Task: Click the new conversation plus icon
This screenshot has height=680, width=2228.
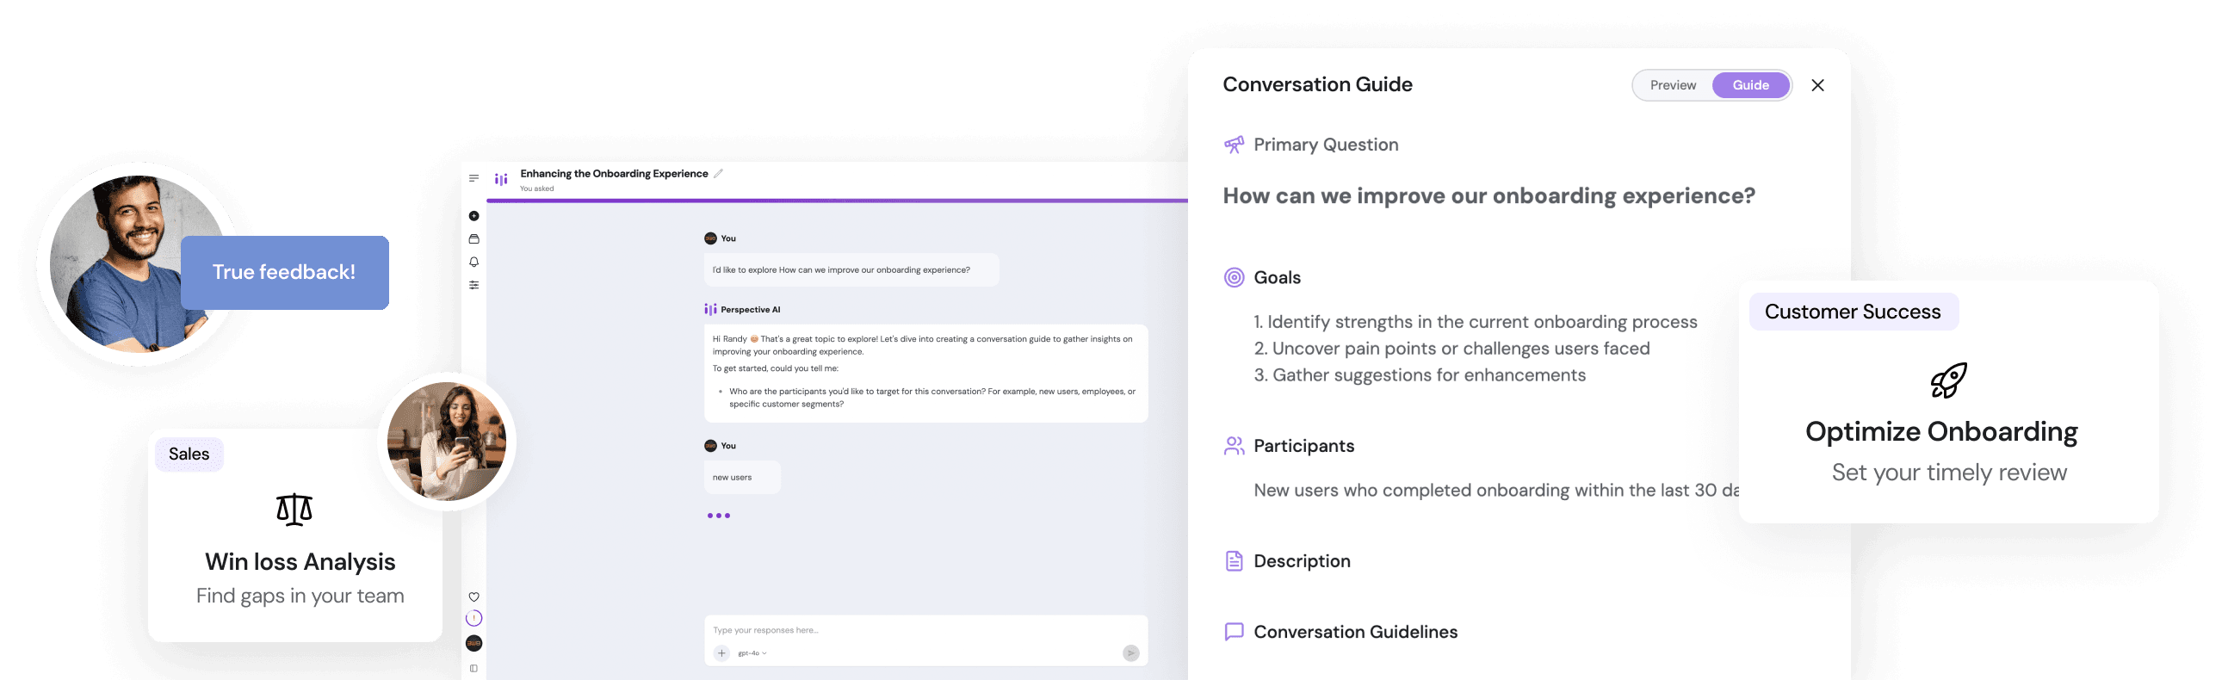Action: [x=474, y=216]
